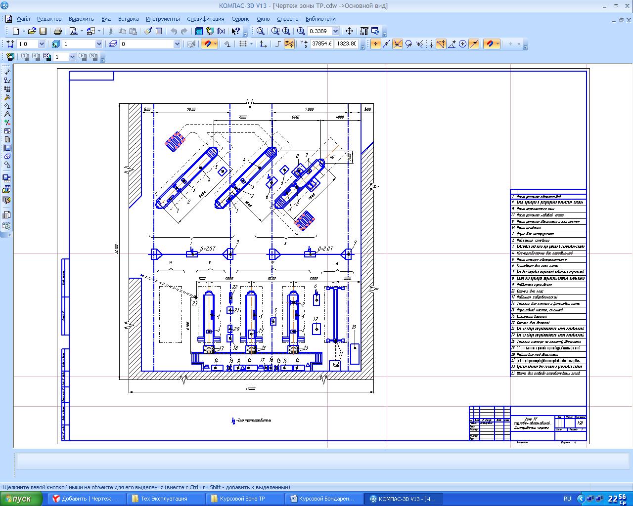Screen dimensions: 633x506
Task: Save the drawing with the floppy icon
Action: (x=43, y=31)
